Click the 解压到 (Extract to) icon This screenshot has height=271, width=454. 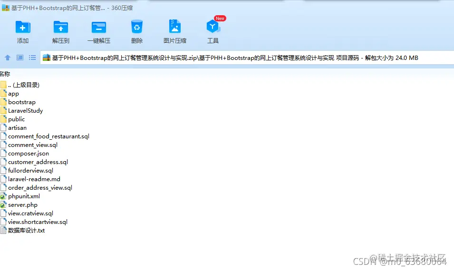click(x=61, y=28)
